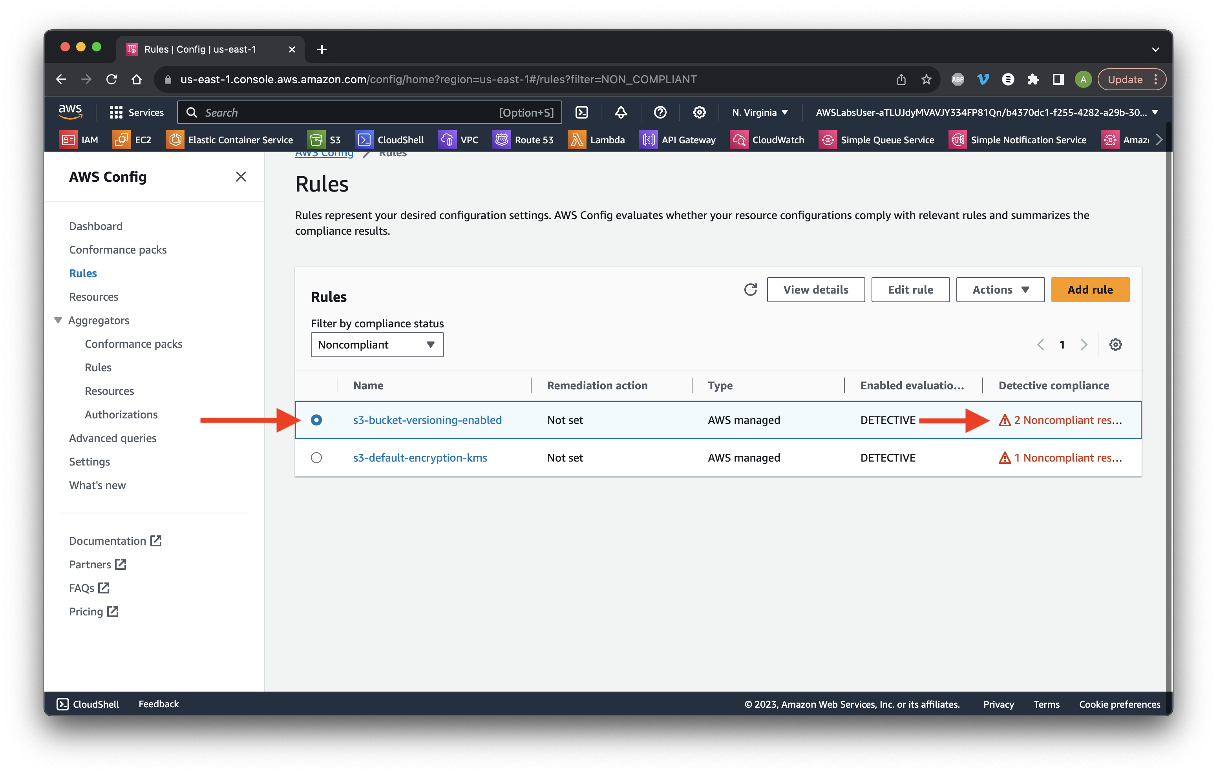The height and width of the screenshot is (774, 1217).
Task: Open top-level Conformance packs nav item
Action: pos(118,250)
